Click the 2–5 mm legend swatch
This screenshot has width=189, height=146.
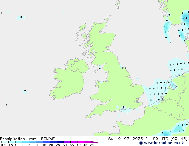click(x=26, y=142)
